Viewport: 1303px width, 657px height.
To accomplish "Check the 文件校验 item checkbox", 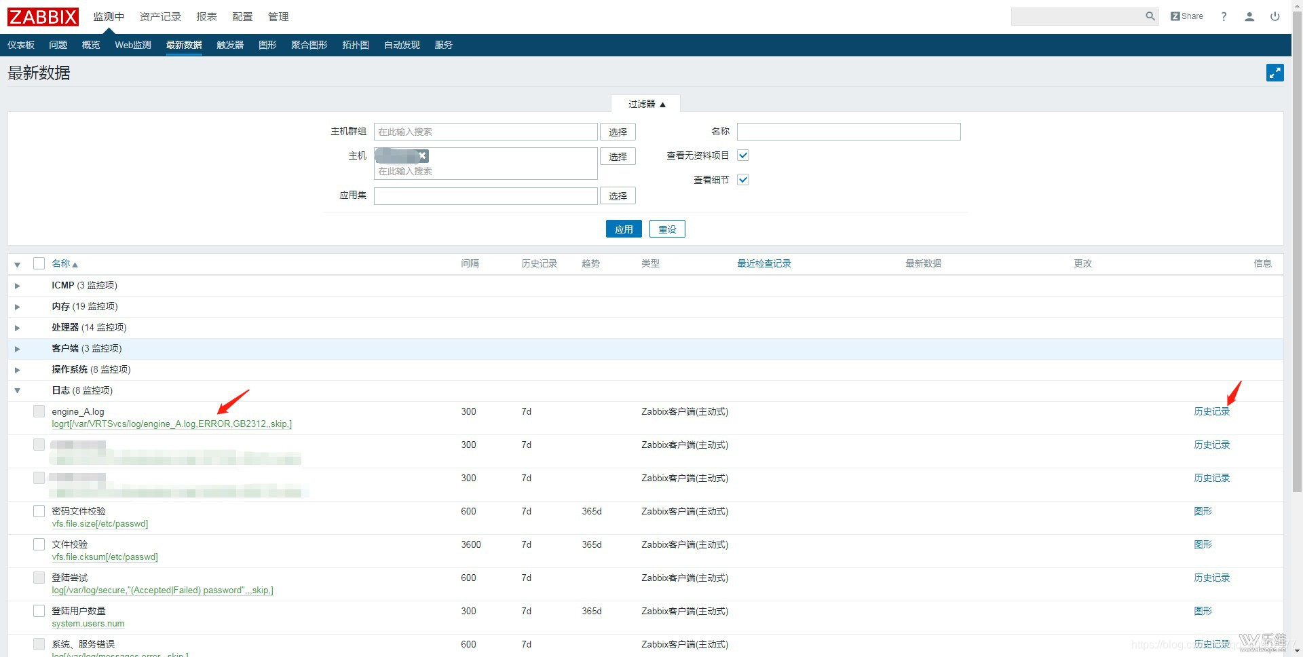I will point(39,544).
